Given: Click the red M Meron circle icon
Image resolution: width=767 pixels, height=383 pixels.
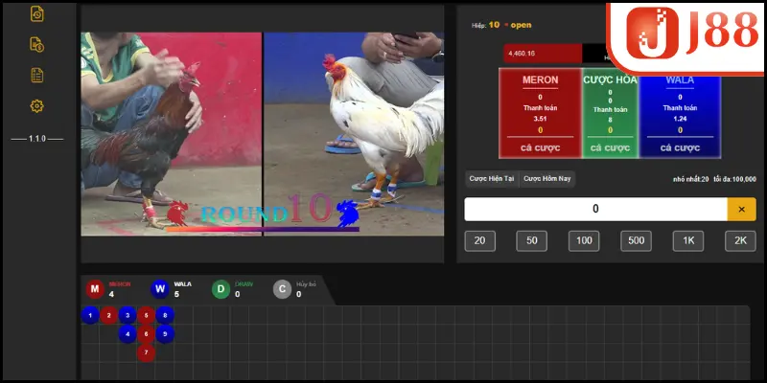Looking at the screenshot, I should 95,289.
